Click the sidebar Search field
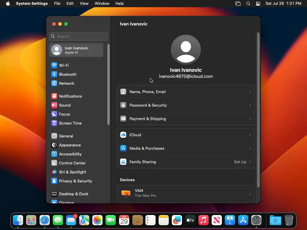Image resolution: width=307 pixels, height=230 pixels. click(x=78, y=36)
